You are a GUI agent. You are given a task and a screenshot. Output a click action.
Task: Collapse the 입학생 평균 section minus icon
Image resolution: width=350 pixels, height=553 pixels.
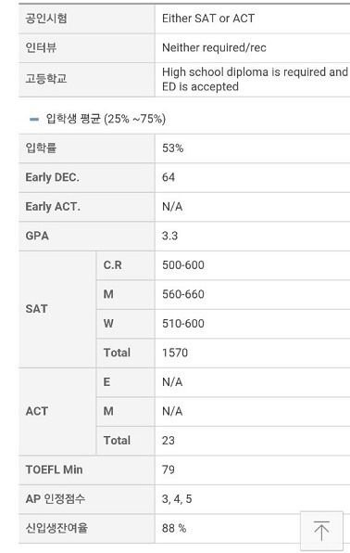[34, 119]
